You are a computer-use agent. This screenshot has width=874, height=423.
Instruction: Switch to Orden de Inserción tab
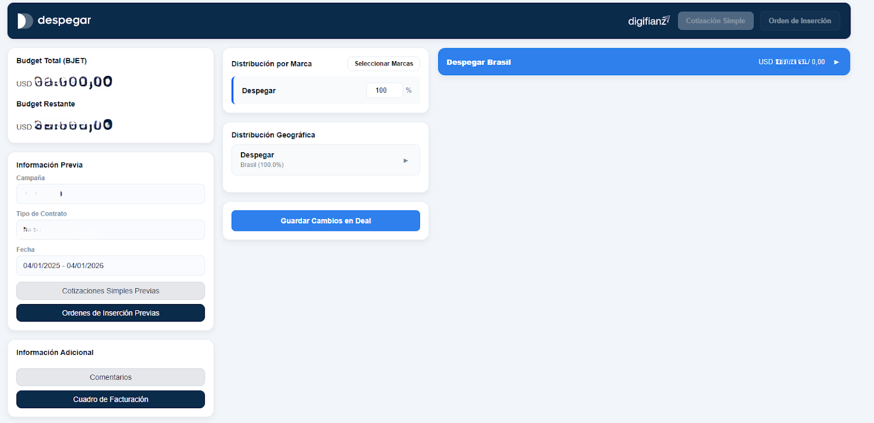point(800,21)
